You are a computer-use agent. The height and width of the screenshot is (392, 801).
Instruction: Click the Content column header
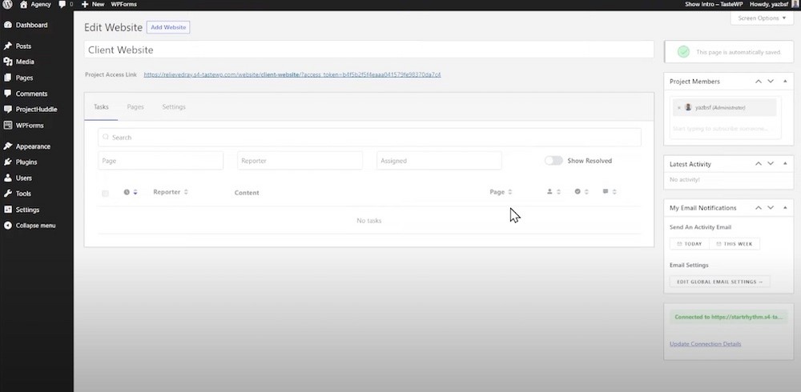[247, 193]
